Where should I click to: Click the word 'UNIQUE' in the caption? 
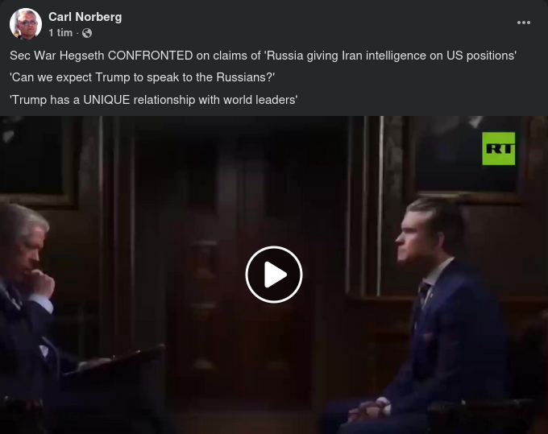pyautogui.click(x=106, y=100)
